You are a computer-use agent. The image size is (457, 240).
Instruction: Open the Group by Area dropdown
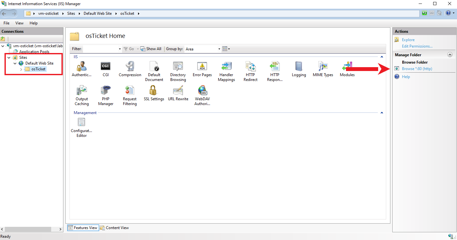(x=219, y=49)
